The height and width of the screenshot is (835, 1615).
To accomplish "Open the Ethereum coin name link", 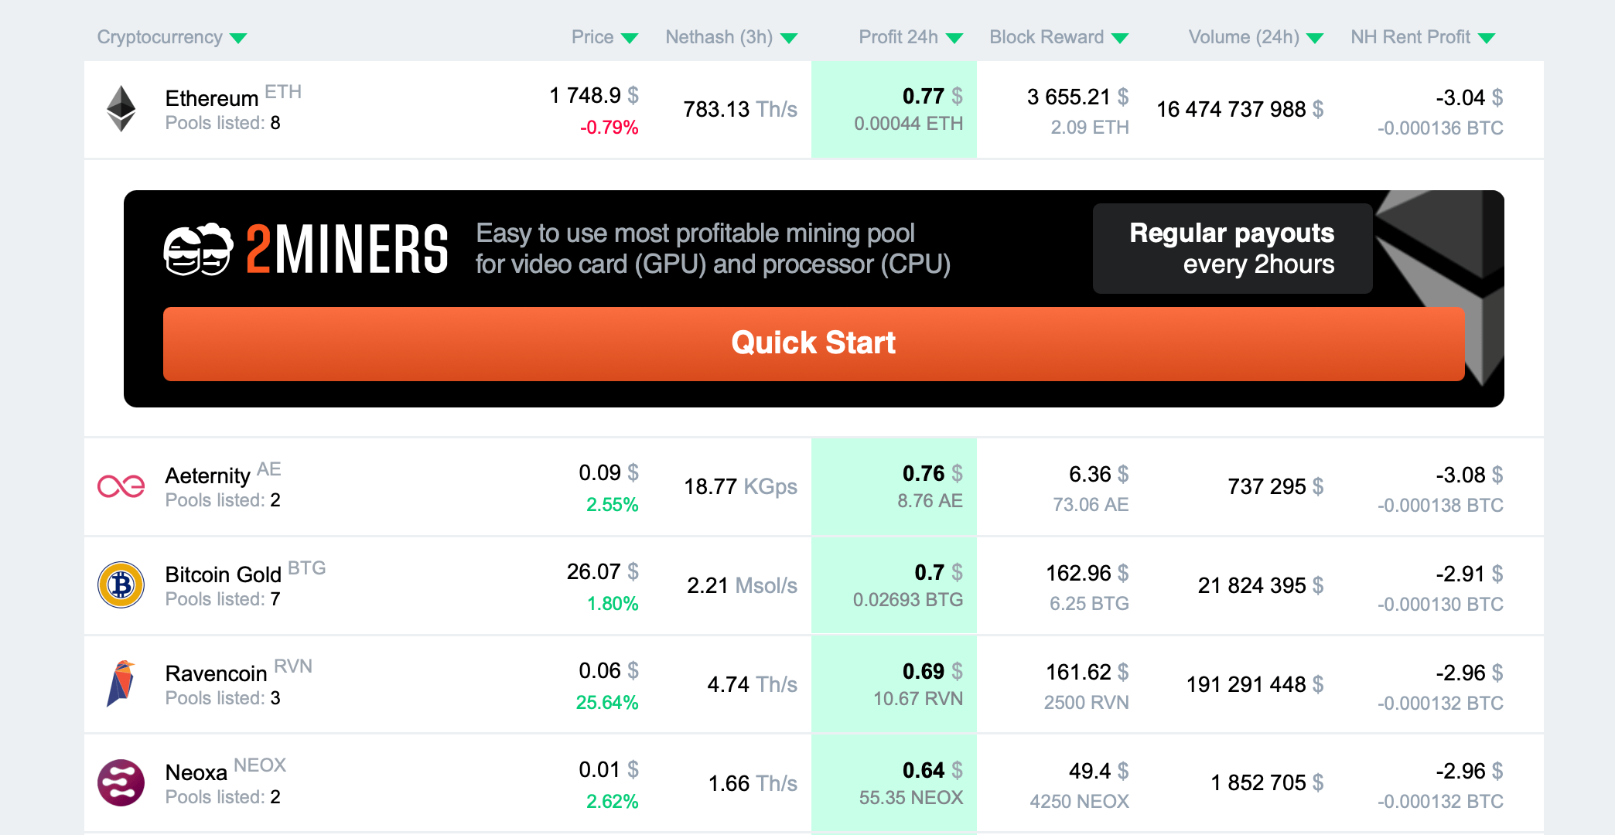I will pyautogui.click(x=212, y=99).
